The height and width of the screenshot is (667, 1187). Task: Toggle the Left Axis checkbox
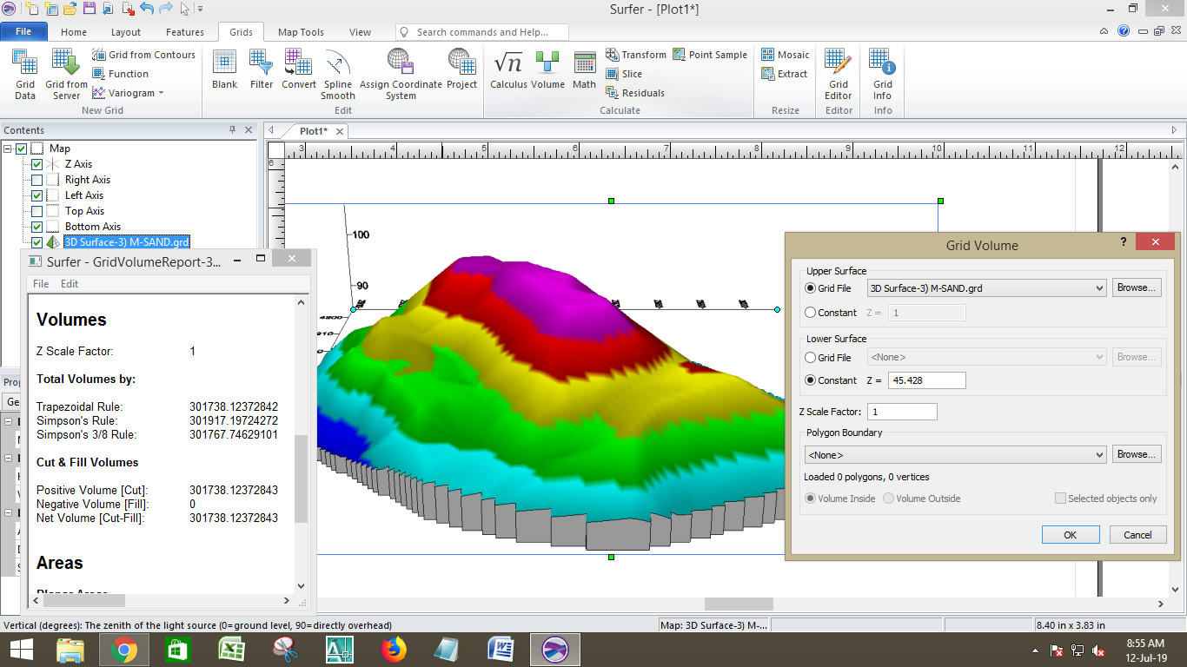click(36, 195)
